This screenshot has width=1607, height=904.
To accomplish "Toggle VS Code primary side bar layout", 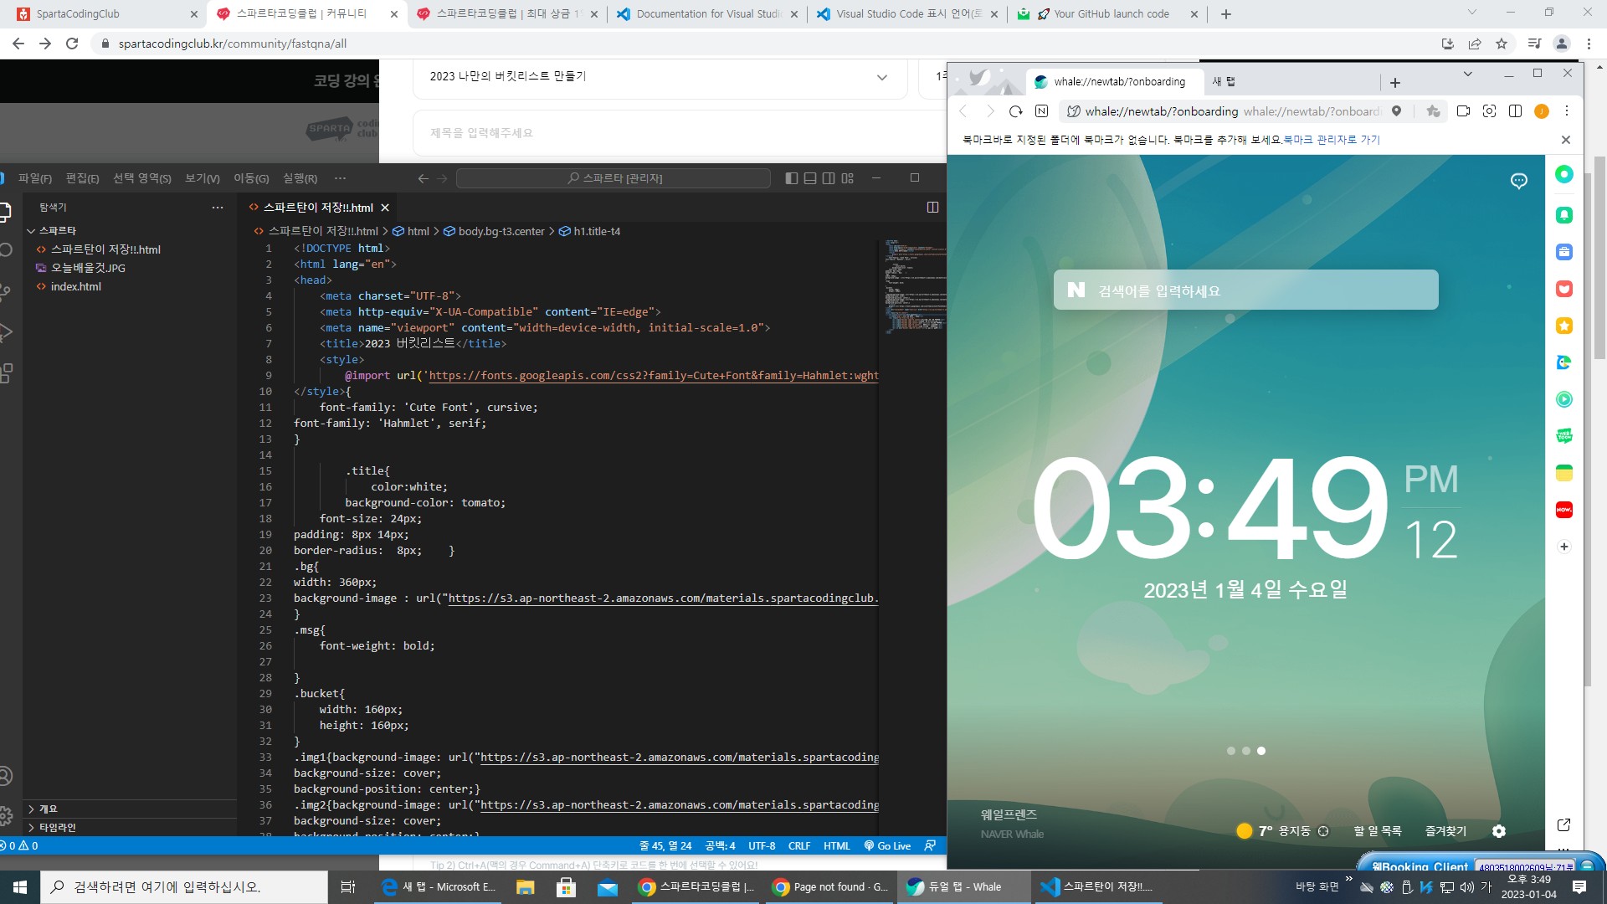I will coord(792,178).
